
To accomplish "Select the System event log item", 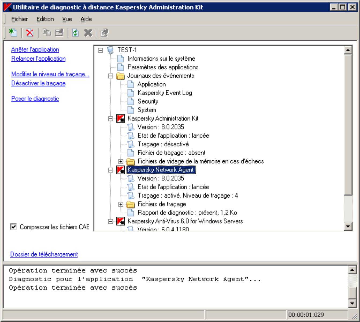I will [147, 110].
